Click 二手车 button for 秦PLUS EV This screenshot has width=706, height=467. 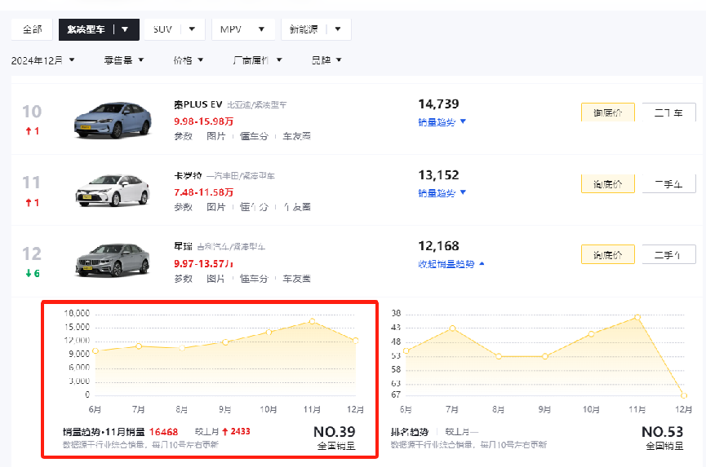668,112
